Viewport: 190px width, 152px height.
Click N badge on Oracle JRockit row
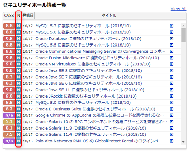click(18, 96)
